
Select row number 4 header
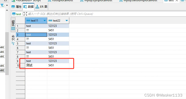tap(20, 39)
